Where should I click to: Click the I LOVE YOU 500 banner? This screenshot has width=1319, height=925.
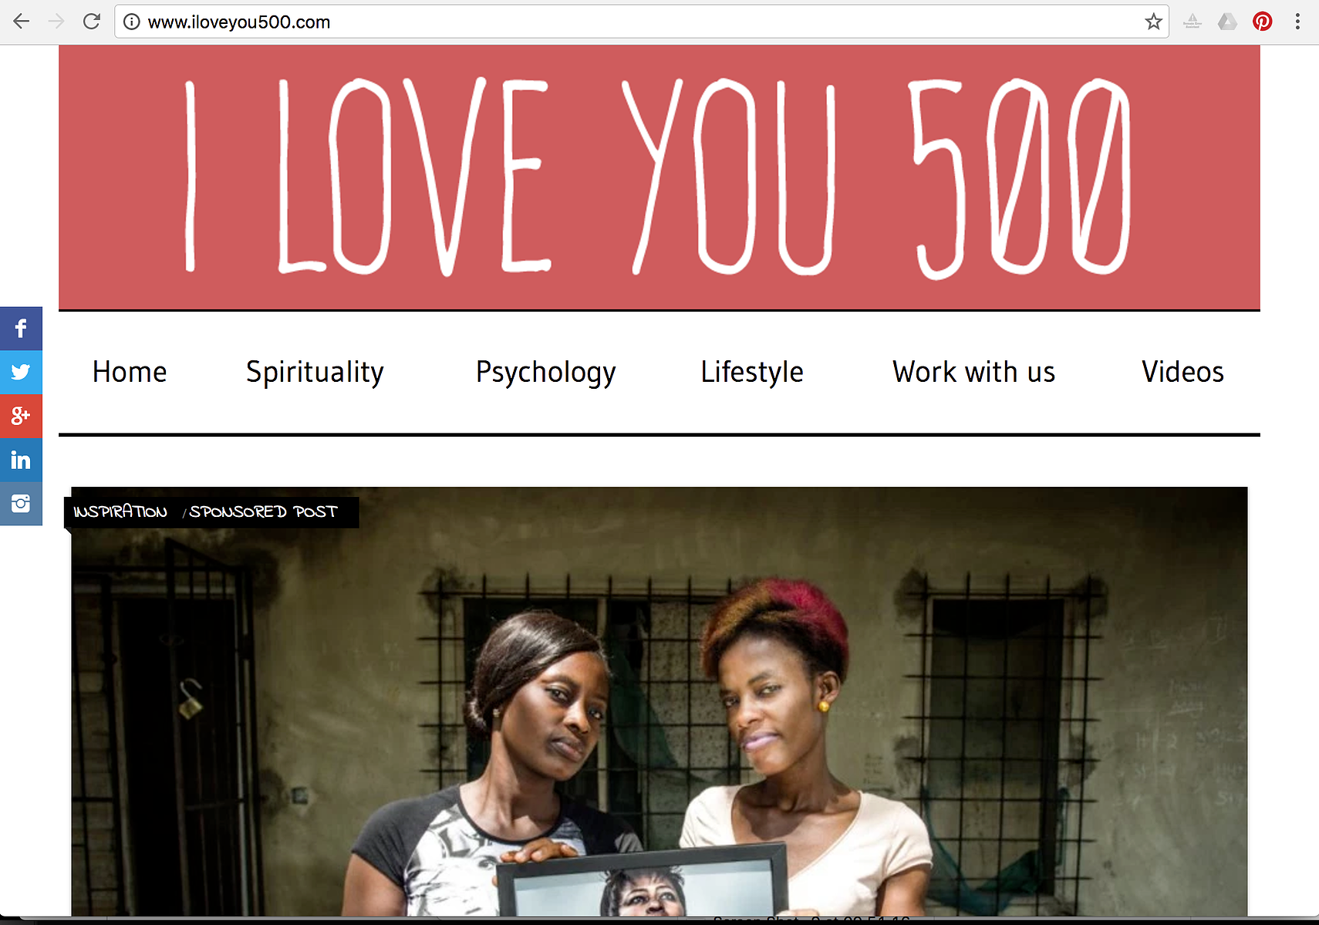(659, 177)
